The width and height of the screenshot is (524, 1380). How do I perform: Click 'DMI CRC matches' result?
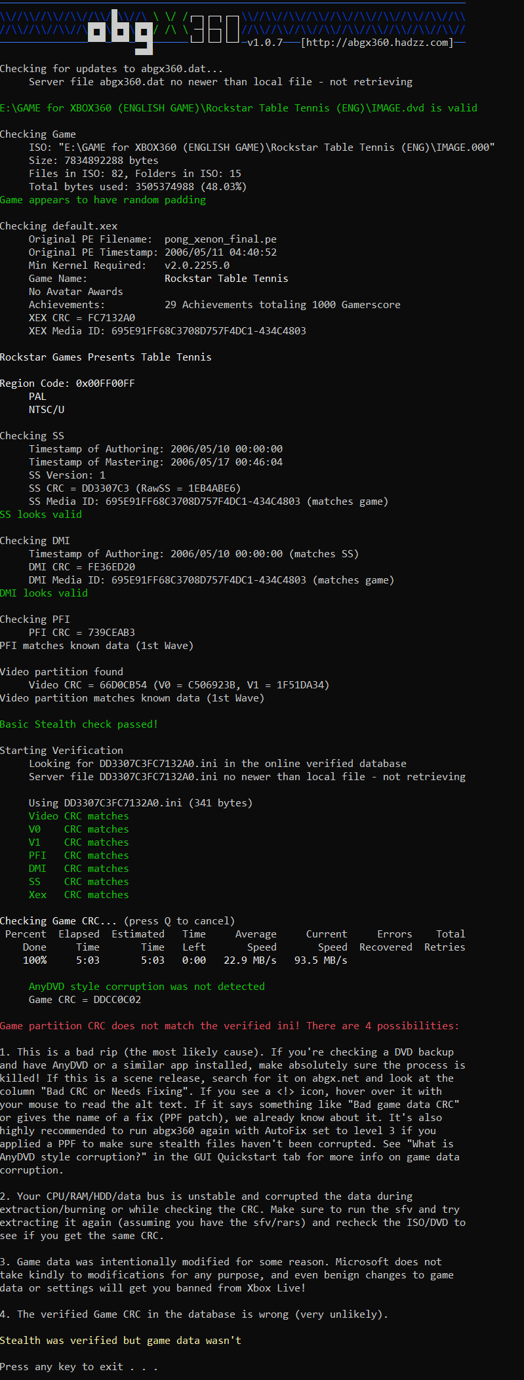[x=79, y=869]
